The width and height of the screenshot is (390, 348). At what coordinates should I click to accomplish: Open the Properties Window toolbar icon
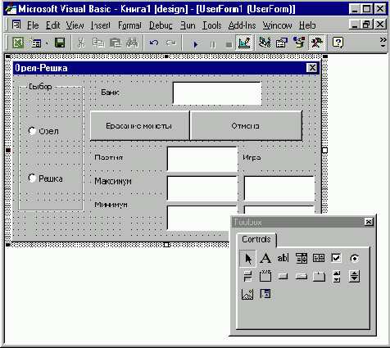[x=282, y=43]
